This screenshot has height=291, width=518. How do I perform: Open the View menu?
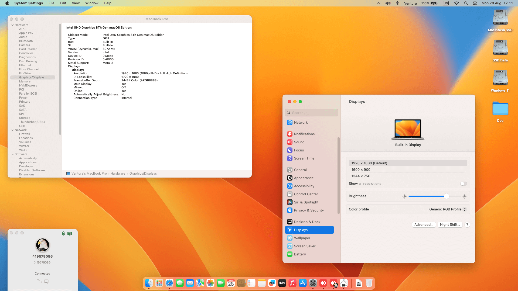click(76, 3)
